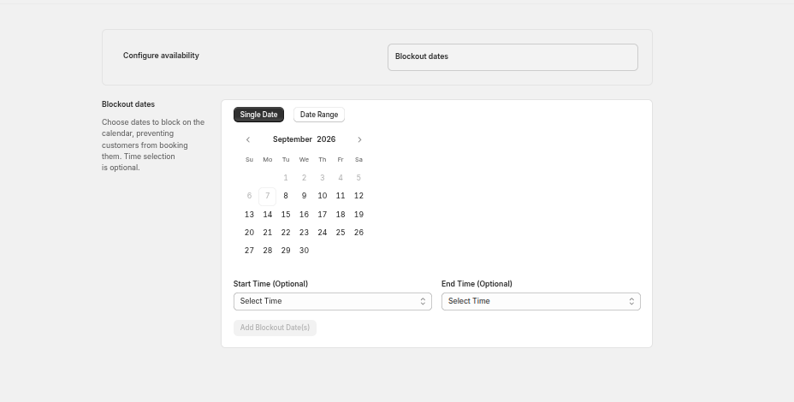Viewport: 794px width, 402px height.
Task: Go to next month in calendar
Action: (x=359, y=139)
